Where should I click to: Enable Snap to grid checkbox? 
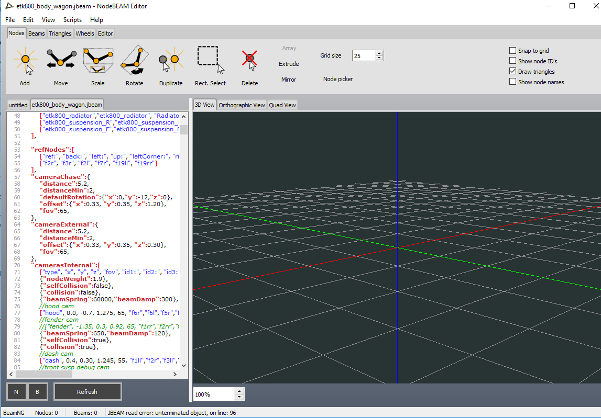(512, 51)
